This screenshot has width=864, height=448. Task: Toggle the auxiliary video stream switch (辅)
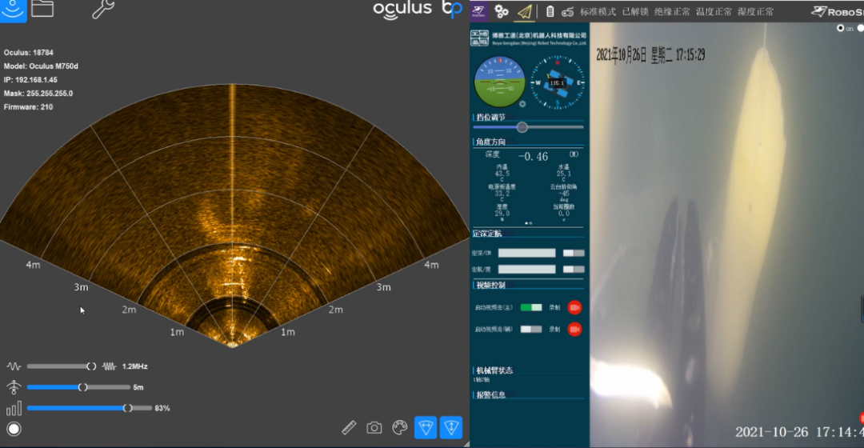point(531,329)
